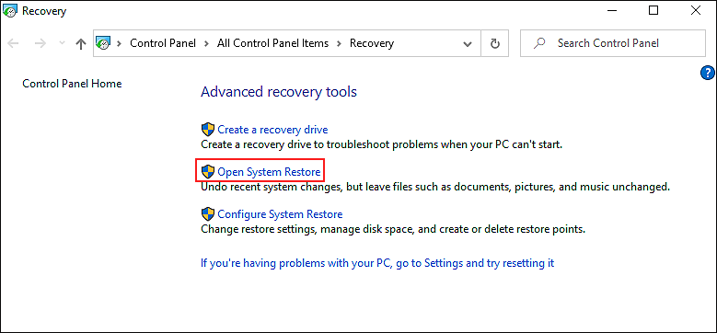Click the shield beside Create a recovery drive
This screenshot has width=717, height=333.
208,130
